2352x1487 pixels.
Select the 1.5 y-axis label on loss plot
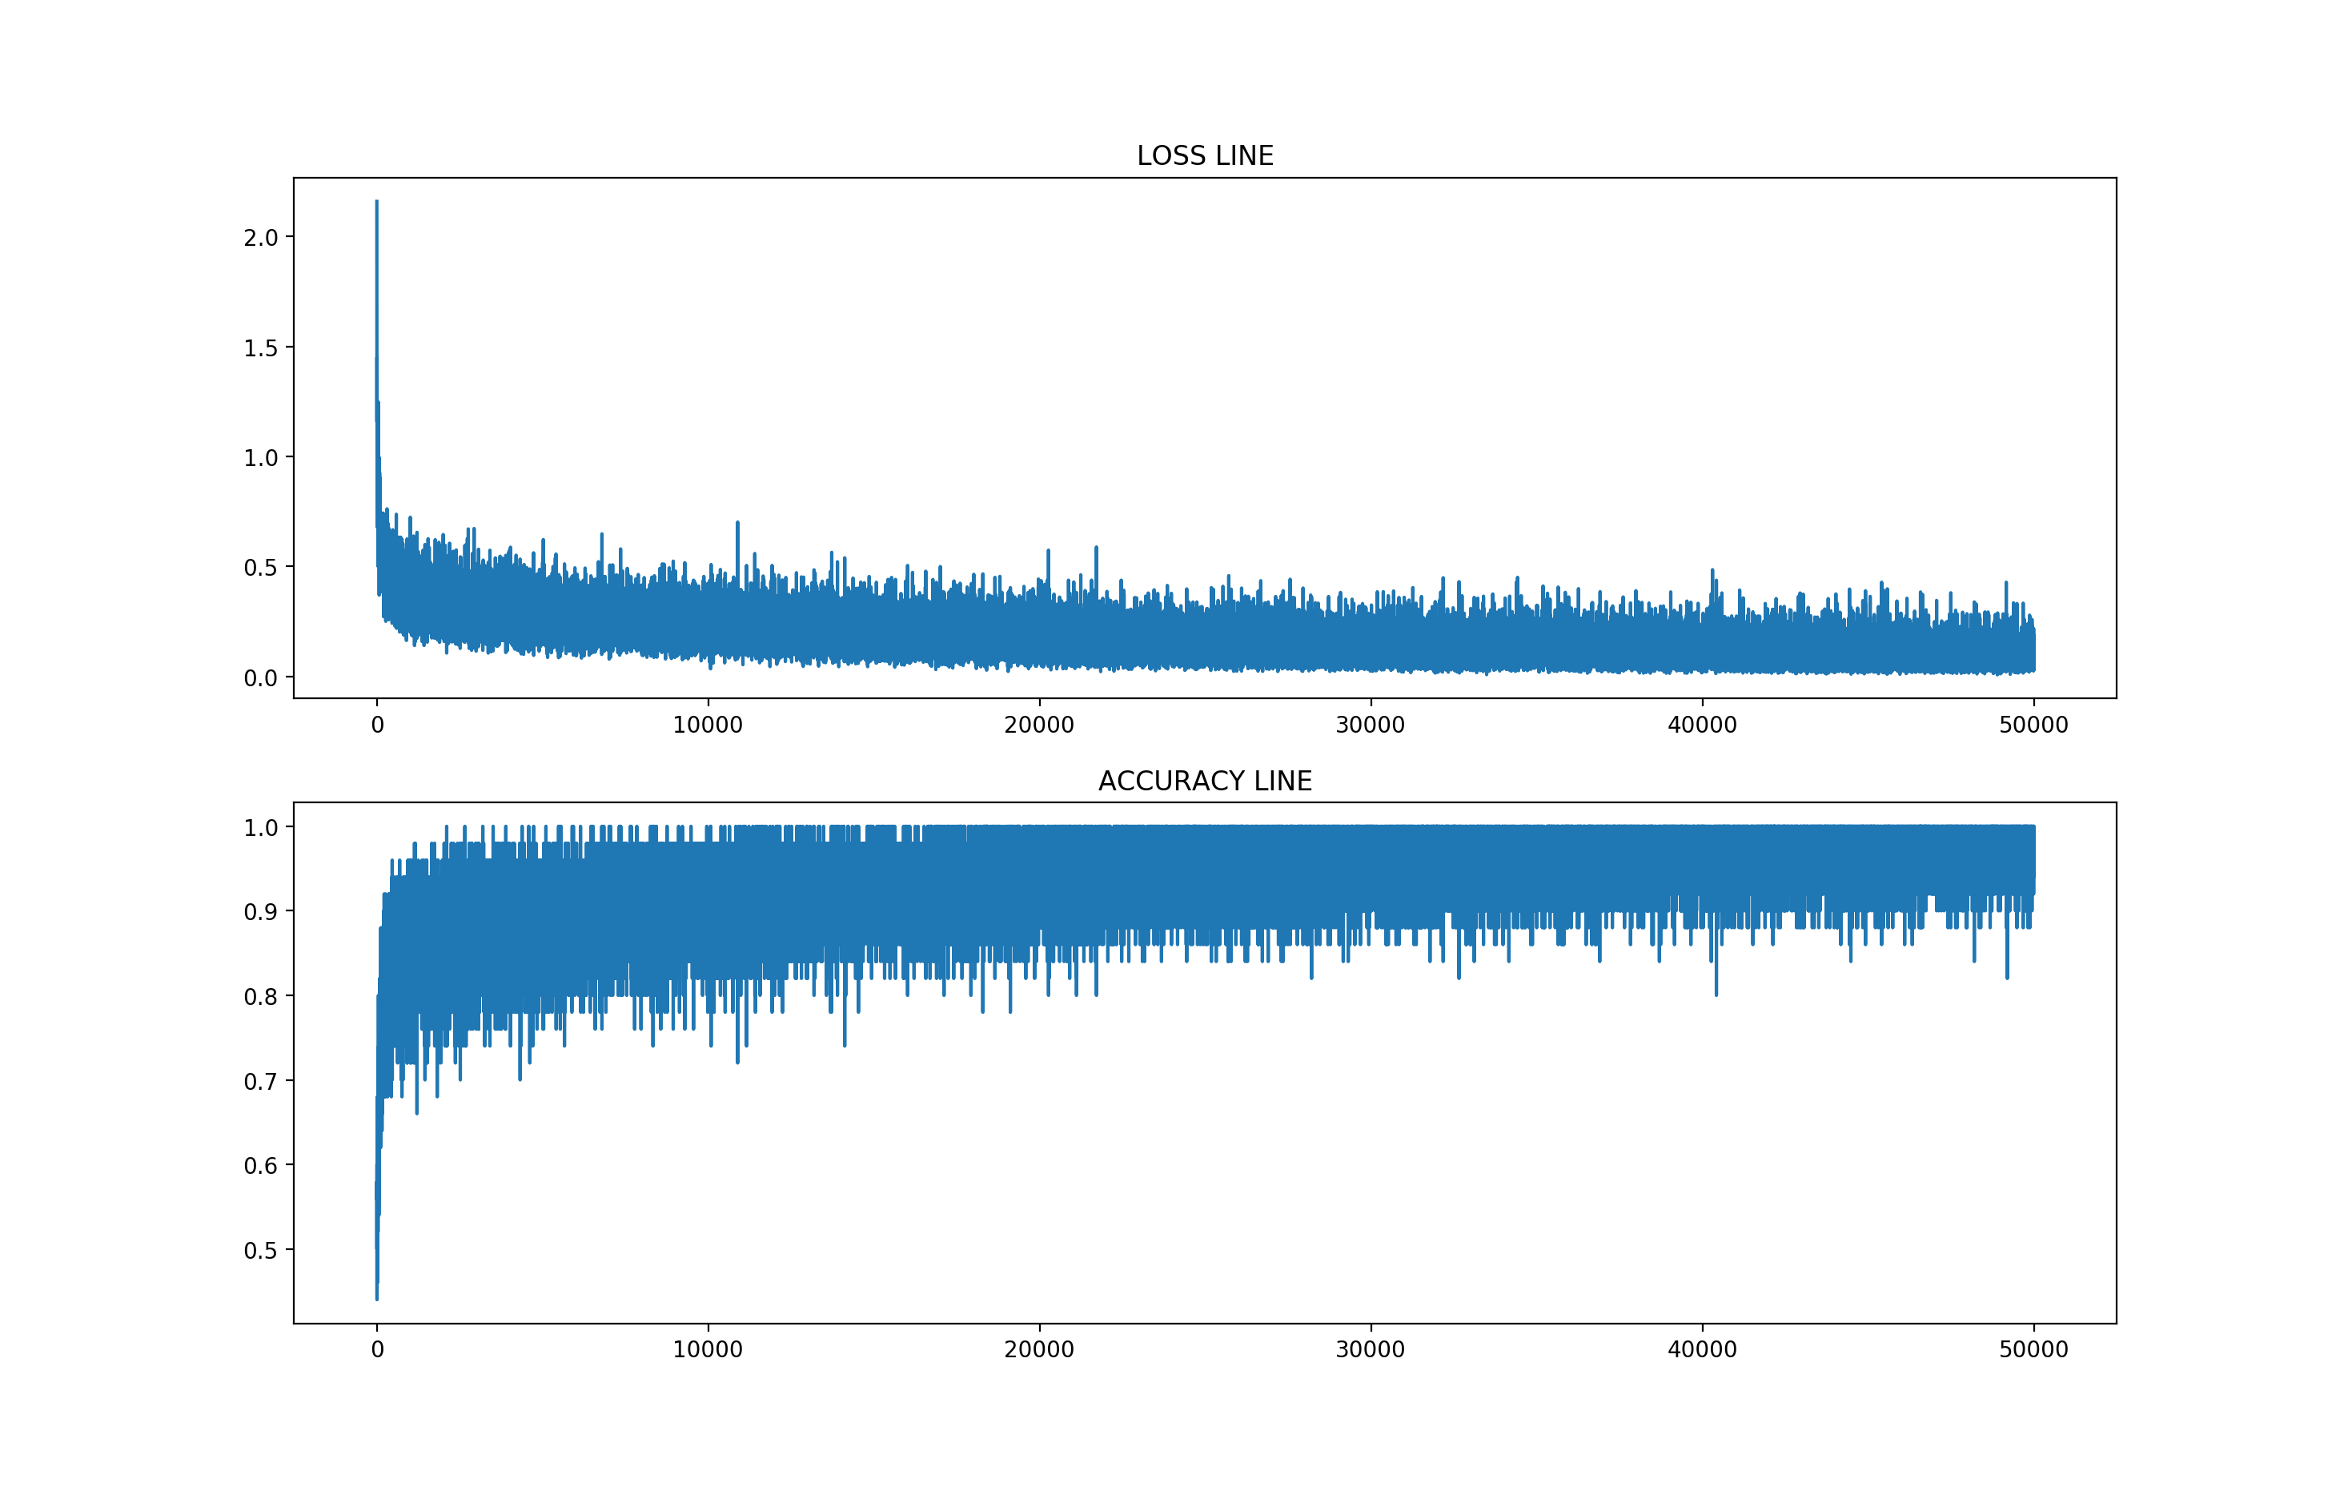[x=261, y=348]
